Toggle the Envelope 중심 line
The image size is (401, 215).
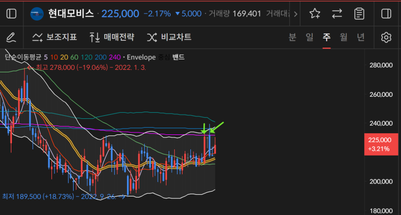164,57
